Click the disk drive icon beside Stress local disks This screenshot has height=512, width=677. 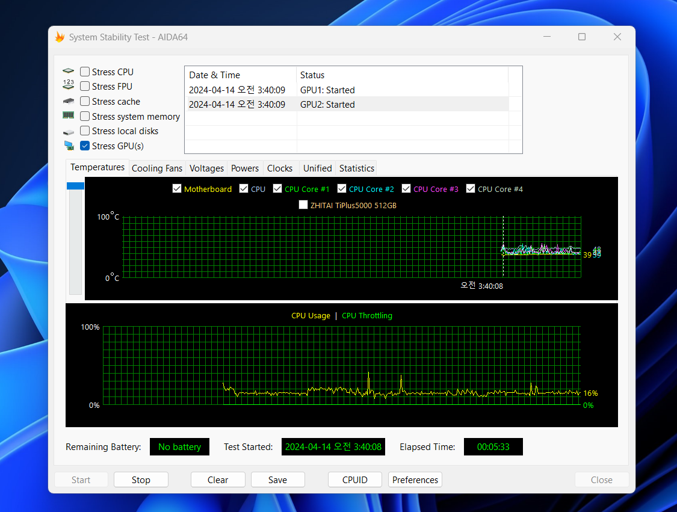coord(69,131)
